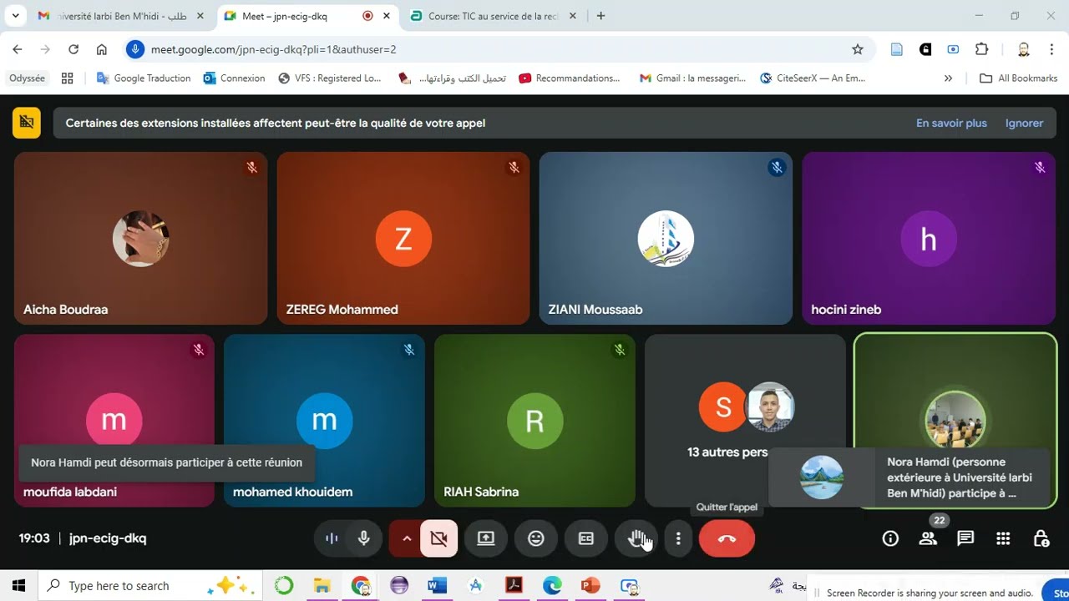Open more options three-dot menu
The image size is (1069, 601).
[678, 538]
